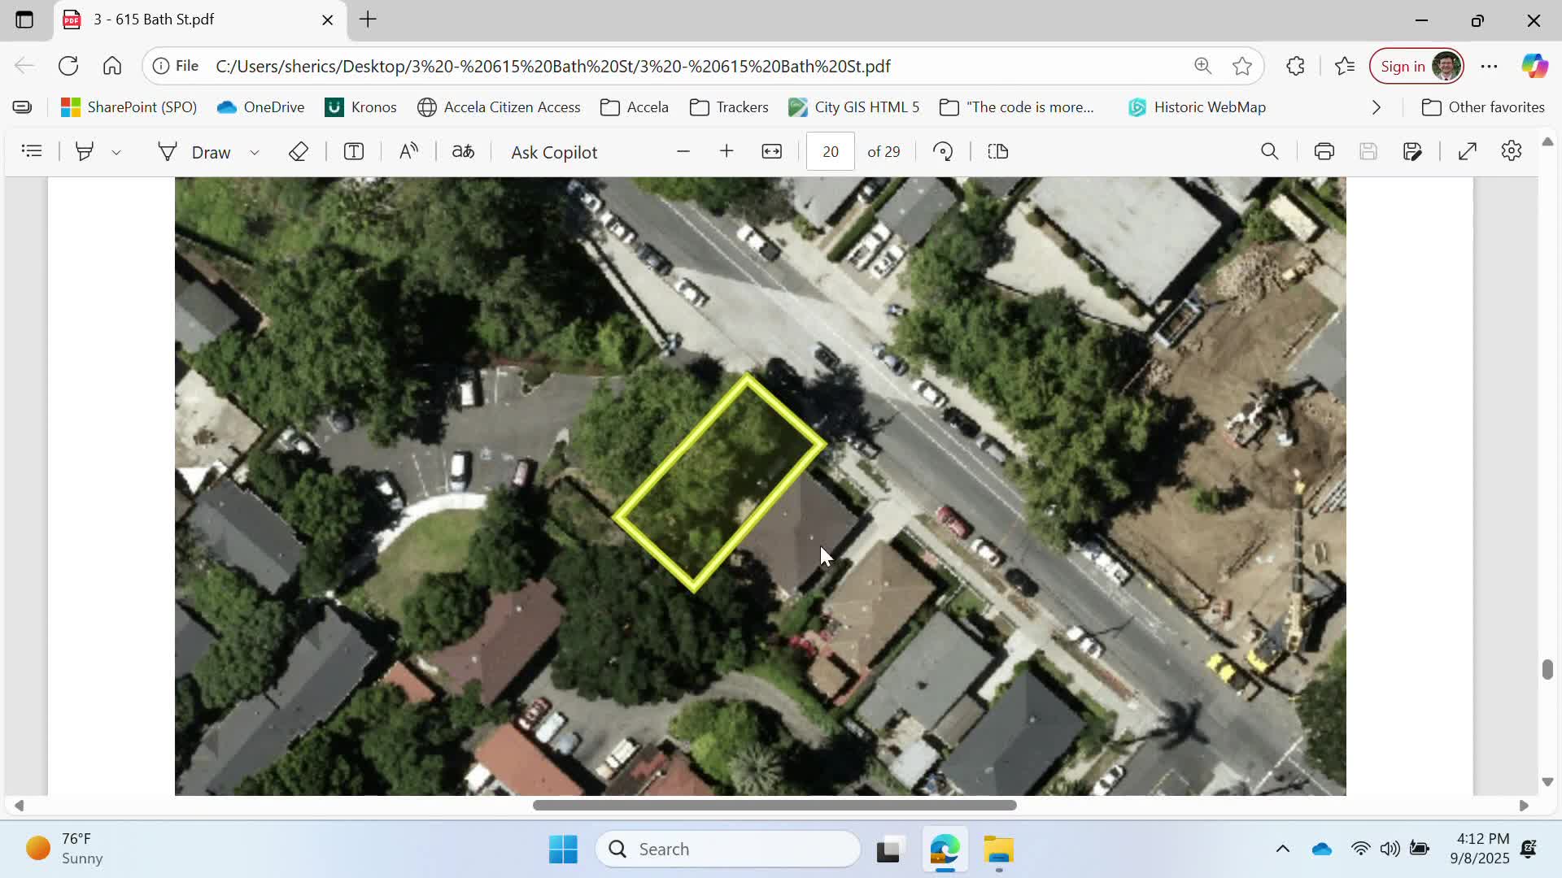Activate Read aloud icon
Image resolution: width=1562 pixels, height=878 pixels.
408,151
